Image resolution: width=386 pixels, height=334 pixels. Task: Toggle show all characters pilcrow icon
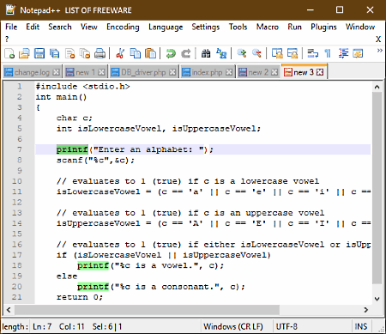[328, 53]
